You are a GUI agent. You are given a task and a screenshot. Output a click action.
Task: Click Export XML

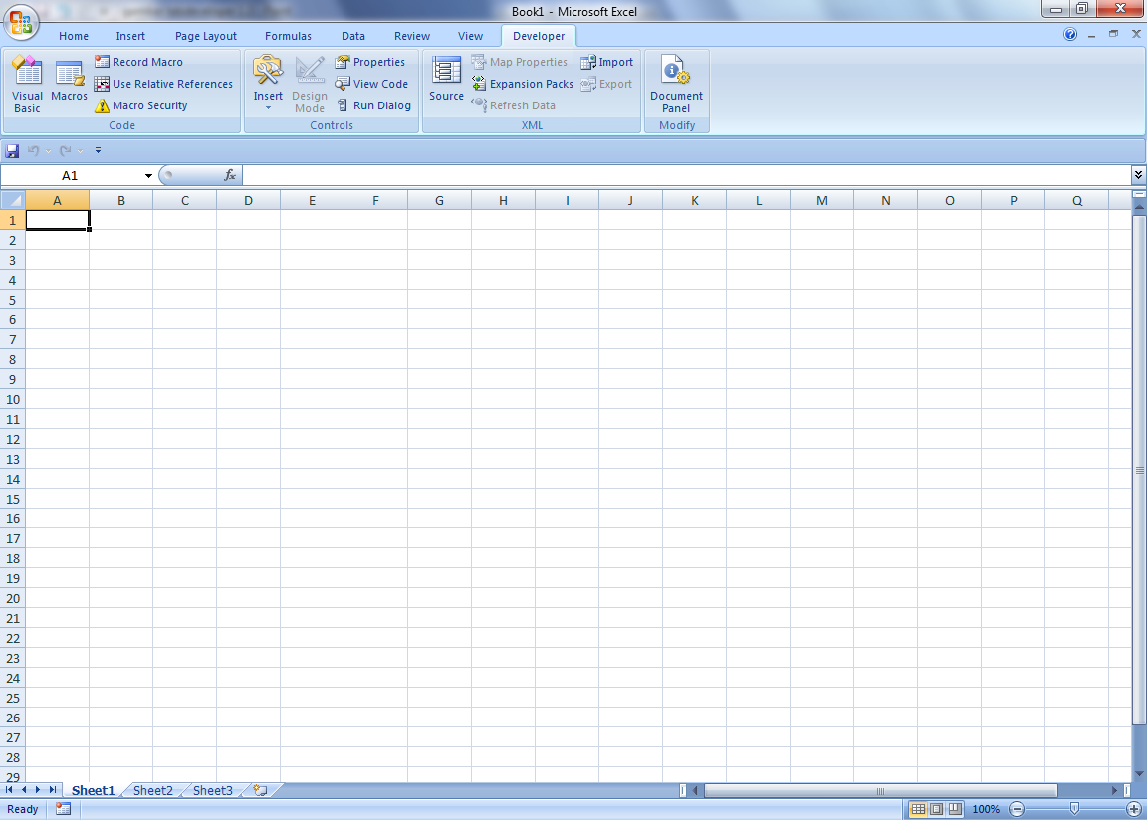pos(605,84)
